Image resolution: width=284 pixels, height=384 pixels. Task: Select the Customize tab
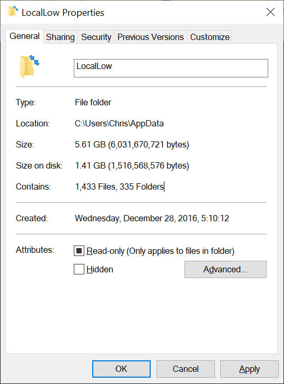click(210, 37)
